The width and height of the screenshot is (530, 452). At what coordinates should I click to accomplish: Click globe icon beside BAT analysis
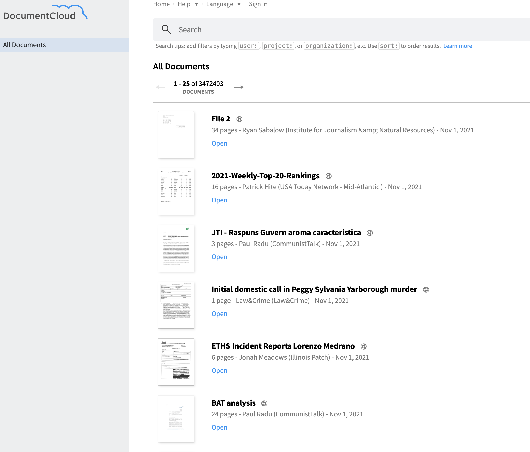[264, 403]
